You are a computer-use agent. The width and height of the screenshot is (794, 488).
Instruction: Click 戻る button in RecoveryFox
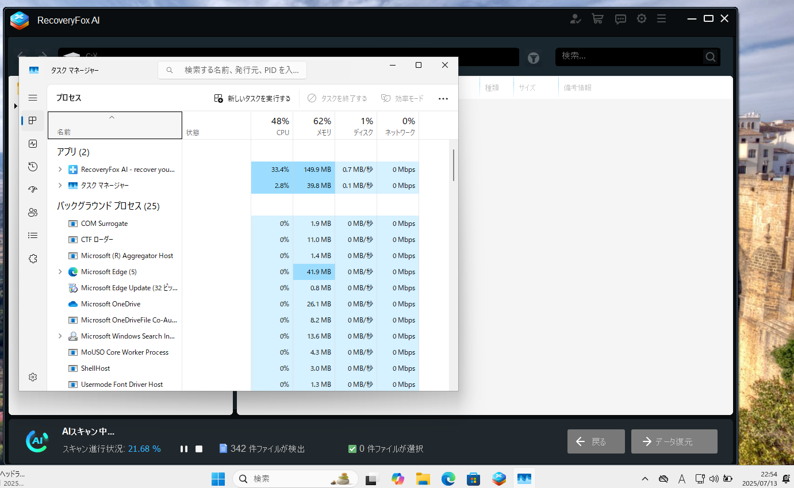pos(596,441)
